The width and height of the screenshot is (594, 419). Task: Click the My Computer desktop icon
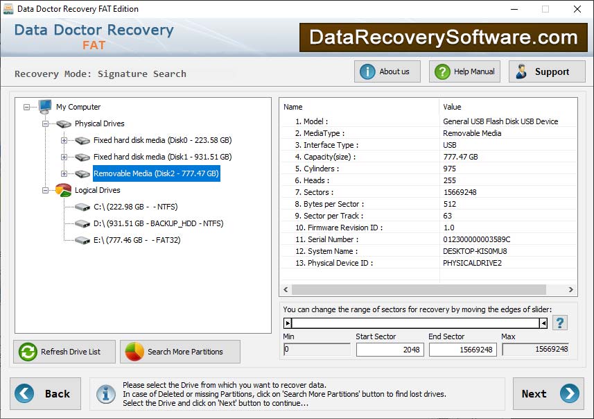[x=46, y=107]
